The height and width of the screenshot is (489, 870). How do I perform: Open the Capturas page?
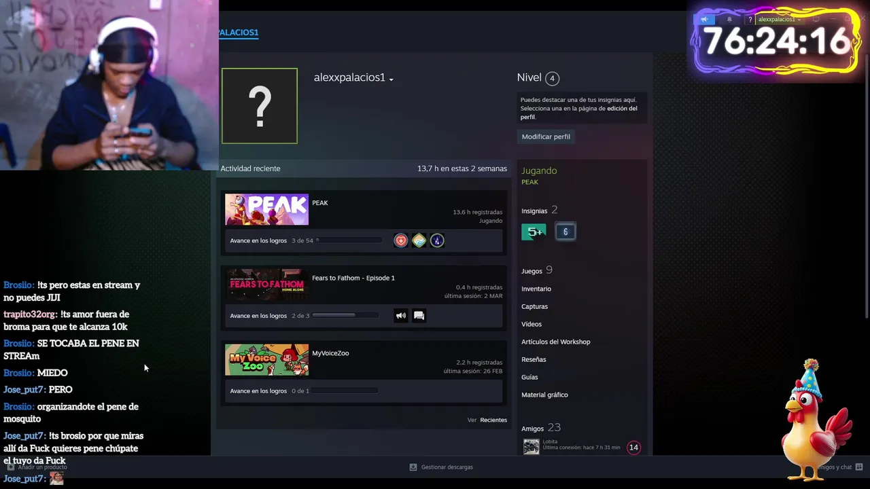point(534,306)
